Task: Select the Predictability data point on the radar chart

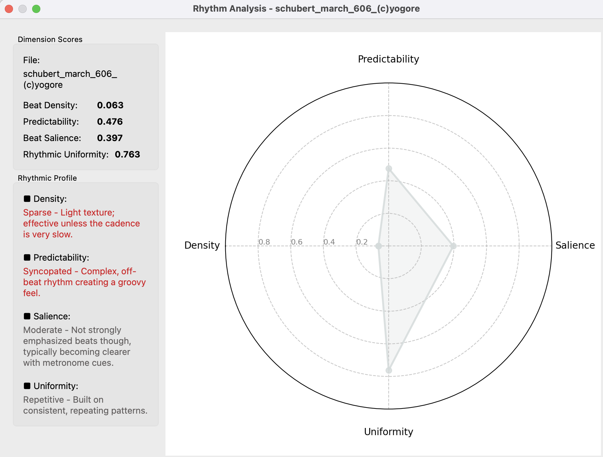Action: [389, 168]
